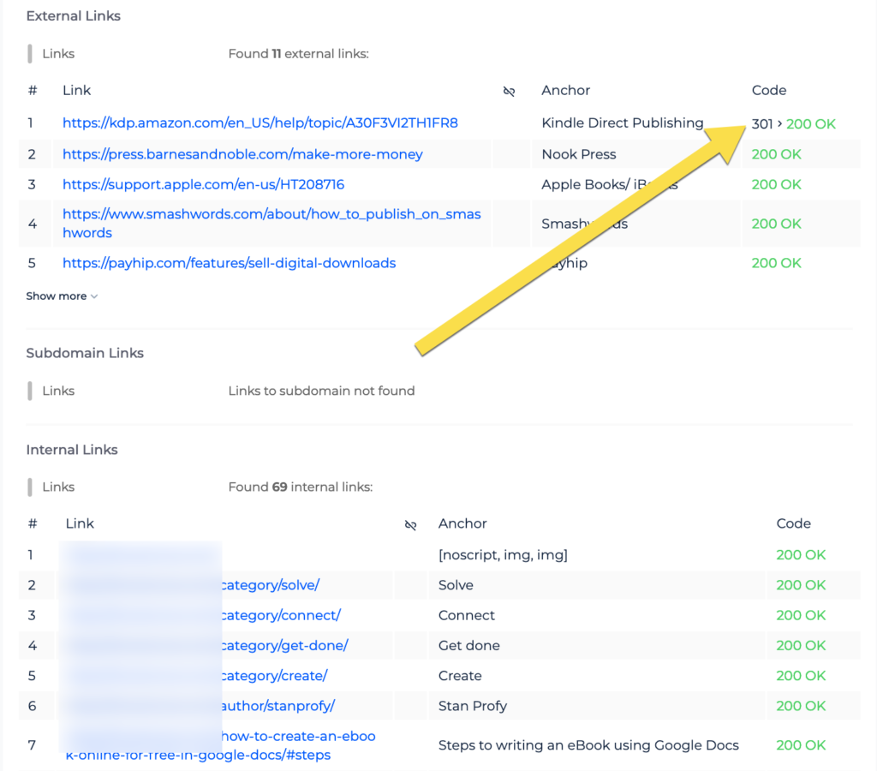Click the 301 redirect status code for Kindle link
This screenshot has height=771, width=877.
[x=761, y=123]
